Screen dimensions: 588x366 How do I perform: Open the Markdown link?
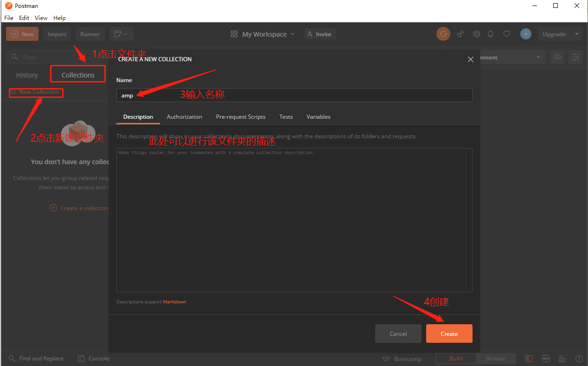pyautogui.click(x=174, y=302)
